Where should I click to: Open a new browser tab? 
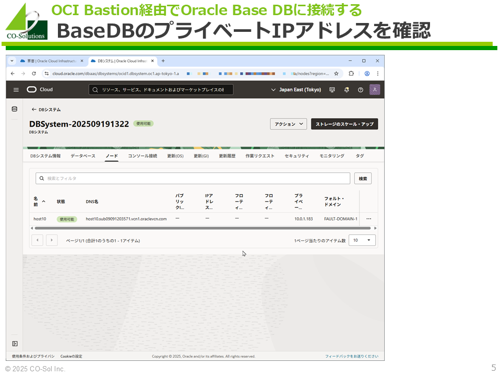point(163,61)
